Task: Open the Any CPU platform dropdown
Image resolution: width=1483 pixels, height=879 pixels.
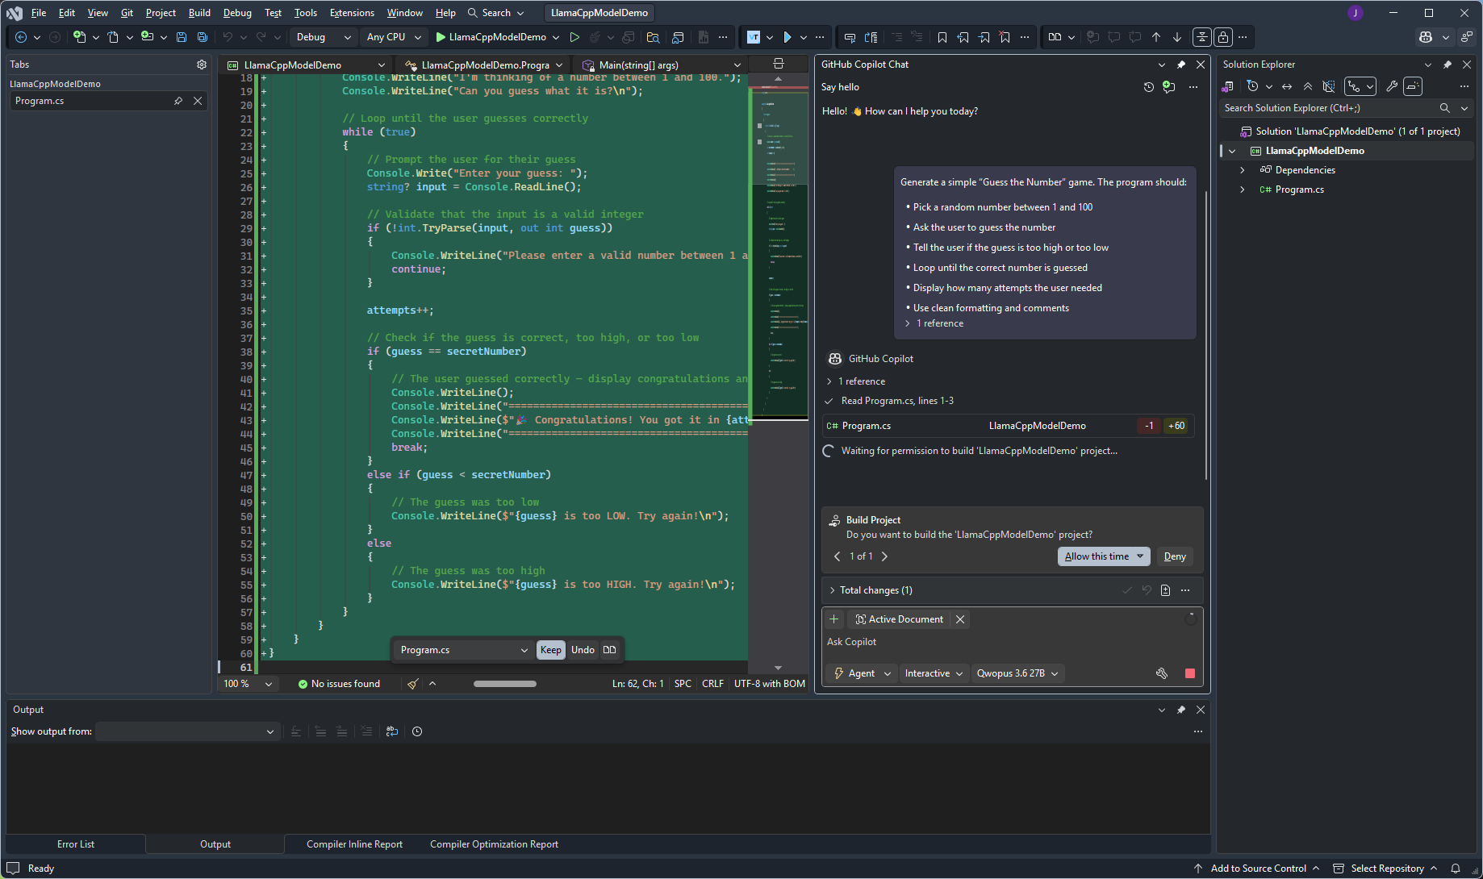Action: point(394,37)
